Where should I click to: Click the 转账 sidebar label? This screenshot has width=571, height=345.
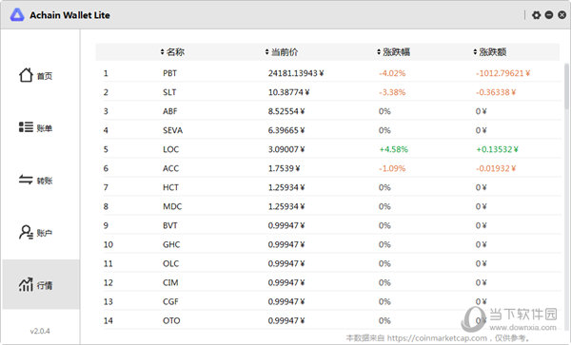point(45,181)
